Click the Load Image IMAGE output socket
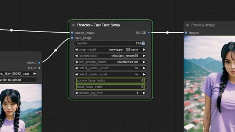The width and height of the screenshot is (235, 132). point(39,63)
